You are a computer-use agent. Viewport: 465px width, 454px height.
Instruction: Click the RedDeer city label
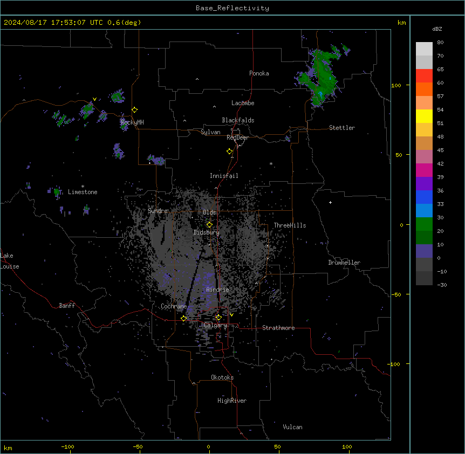coord(237,137)
